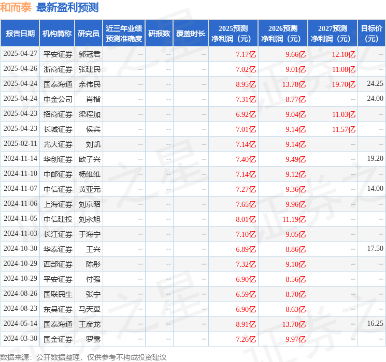Select analyst name 张建民

coord(90,69)
